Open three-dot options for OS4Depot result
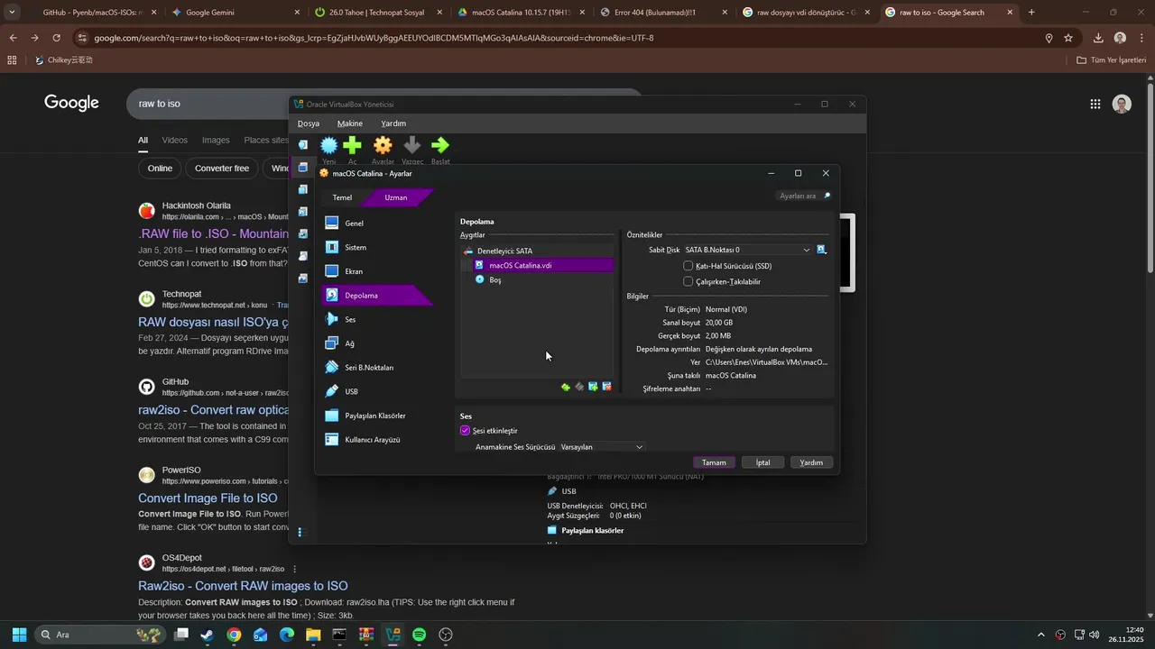The height and width of the screenshot is (649, 1155). (x=294, y=569)
